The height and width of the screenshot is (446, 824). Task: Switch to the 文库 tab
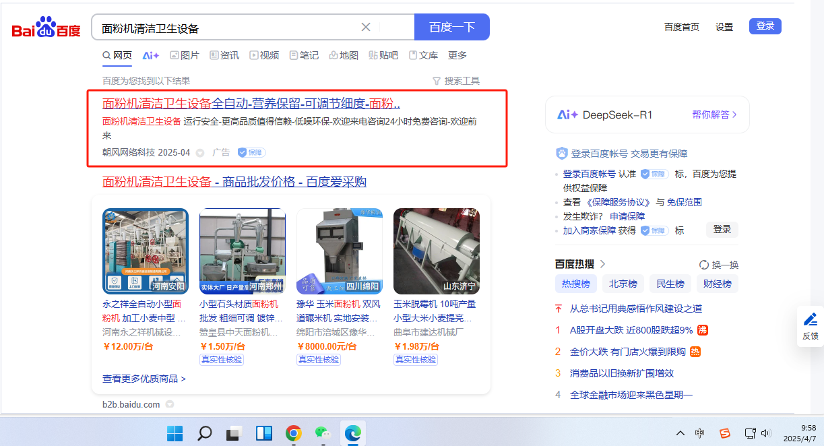tap(423, 55)
